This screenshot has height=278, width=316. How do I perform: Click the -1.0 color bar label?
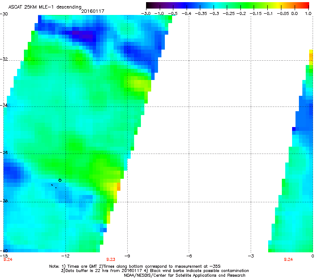pos(159,14)
